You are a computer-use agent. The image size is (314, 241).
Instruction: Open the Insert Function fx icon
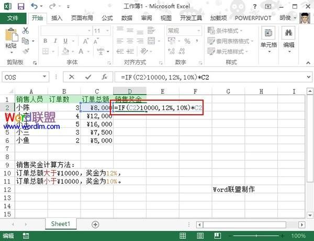(x=105, y=77)
